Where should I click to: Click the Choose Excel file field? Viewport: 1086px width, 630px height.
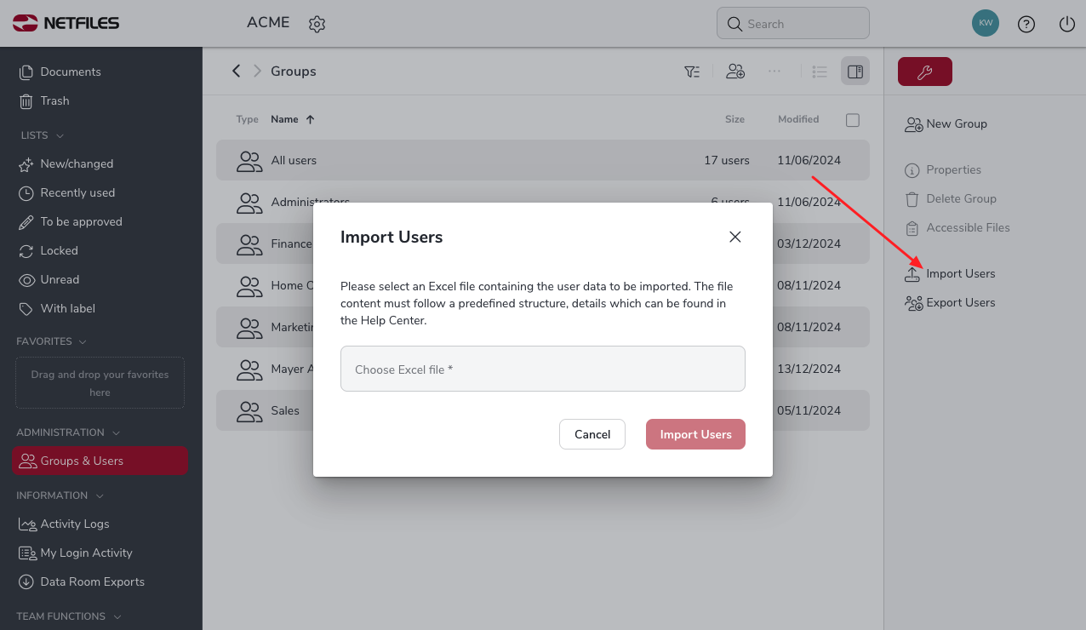(543, 369)
